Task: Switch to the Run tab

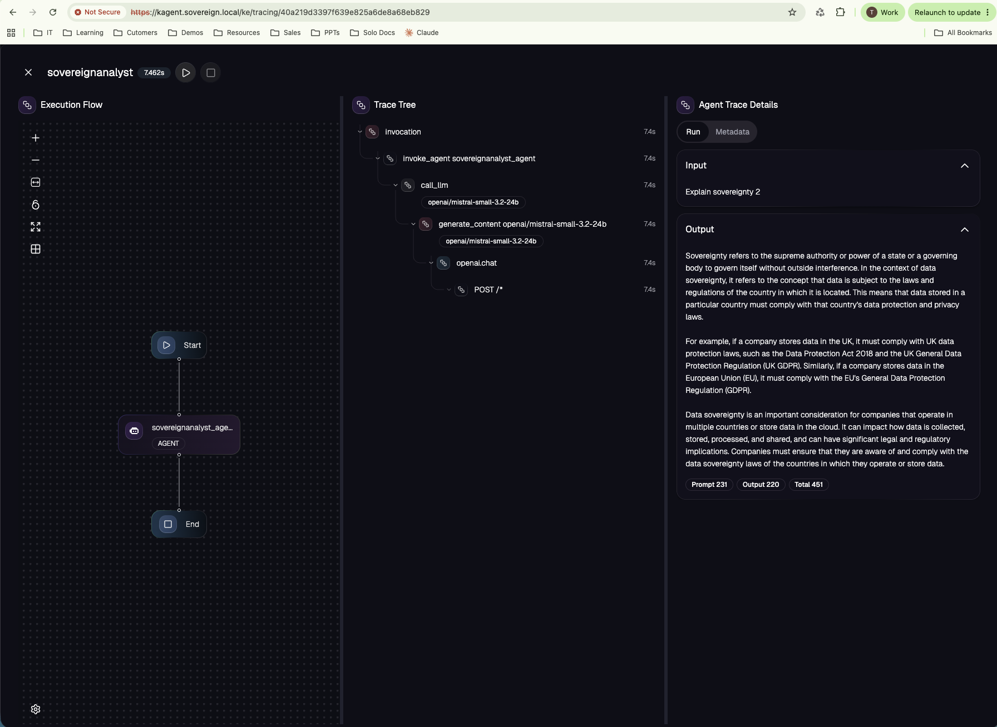Action: 693,132
